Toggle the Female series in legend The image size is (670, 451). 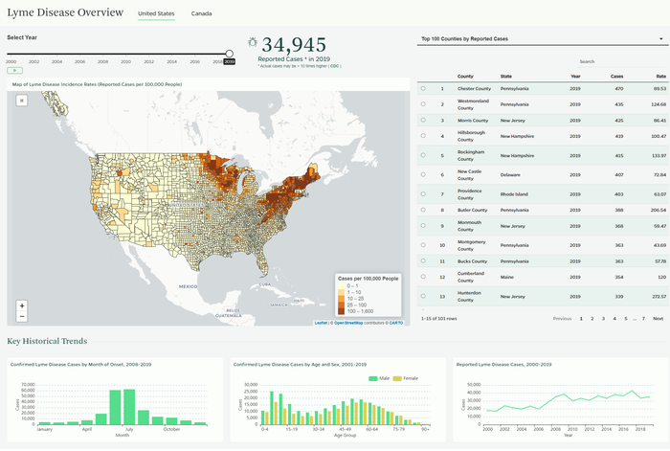406,378
